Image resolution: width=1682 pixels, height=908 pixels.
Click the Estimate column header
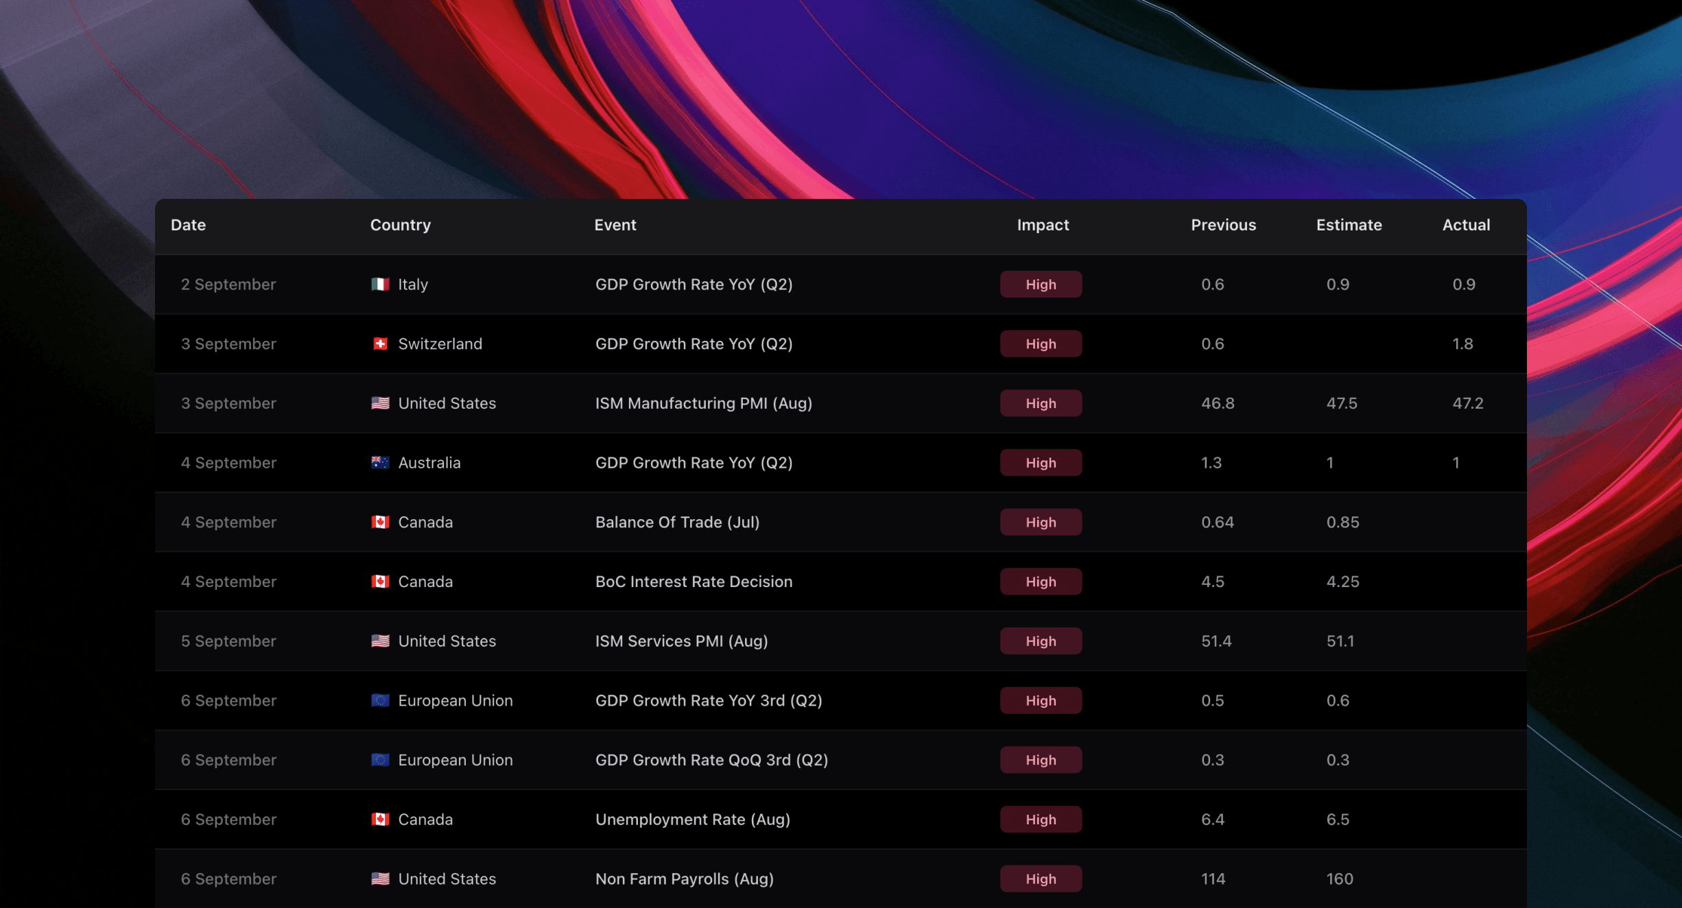click(1348, 225)
